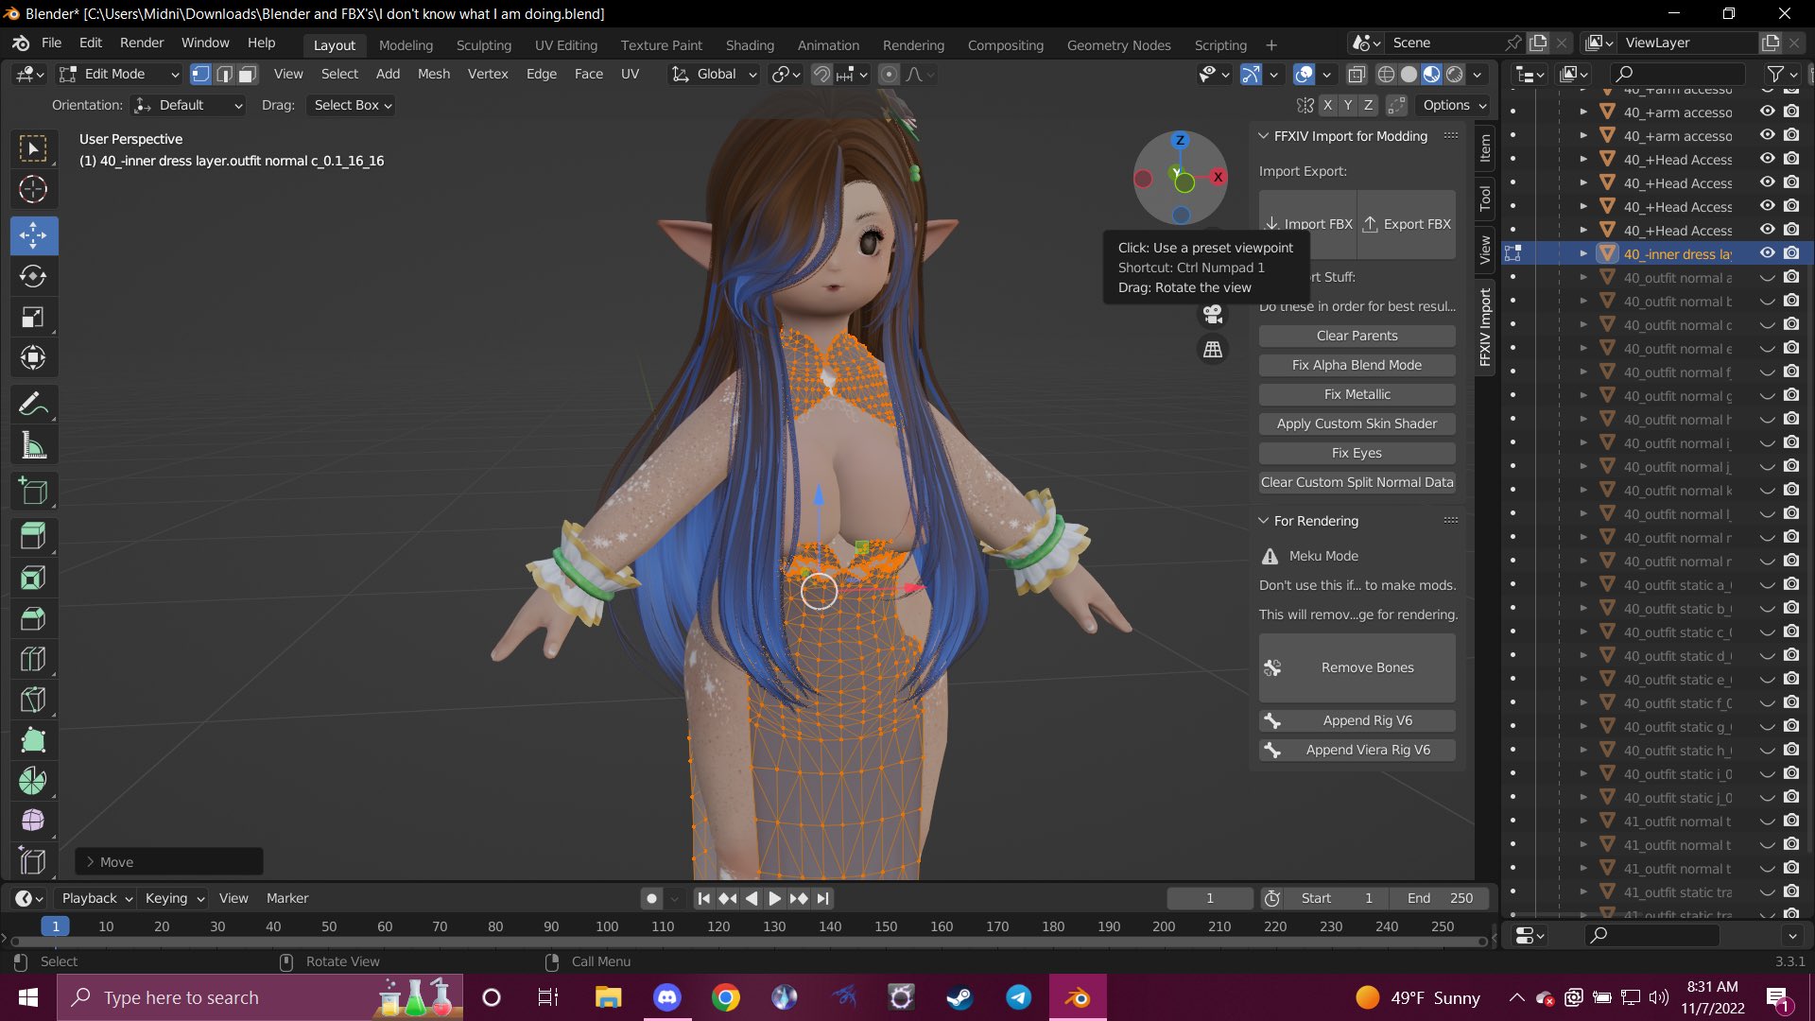Screen dimensions: 1815x1021
Task: Switch viewport to Material Preview shading
Action: click(x=1432, y=74)
